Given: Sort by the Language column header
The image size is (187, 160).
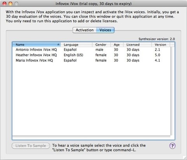Looking at the screenshot, I should click(76, 44).
